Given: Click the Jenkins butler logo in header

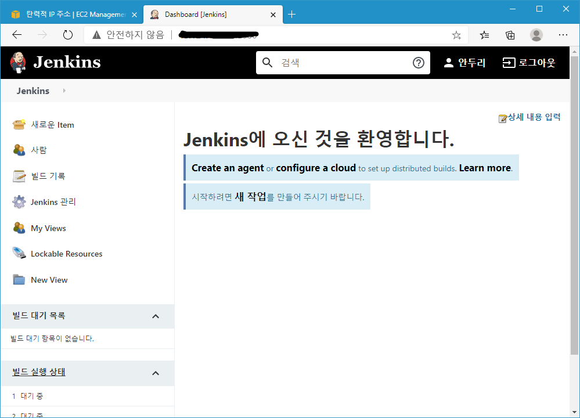Looking at the screenshot, I should click(x=18, y=62).
